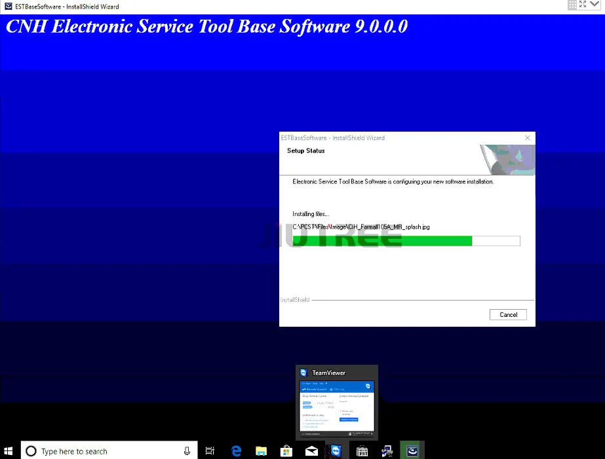This screenshot has height=459, width=605.
Task: Open the Windows Start menu
Action: (9, 450)
